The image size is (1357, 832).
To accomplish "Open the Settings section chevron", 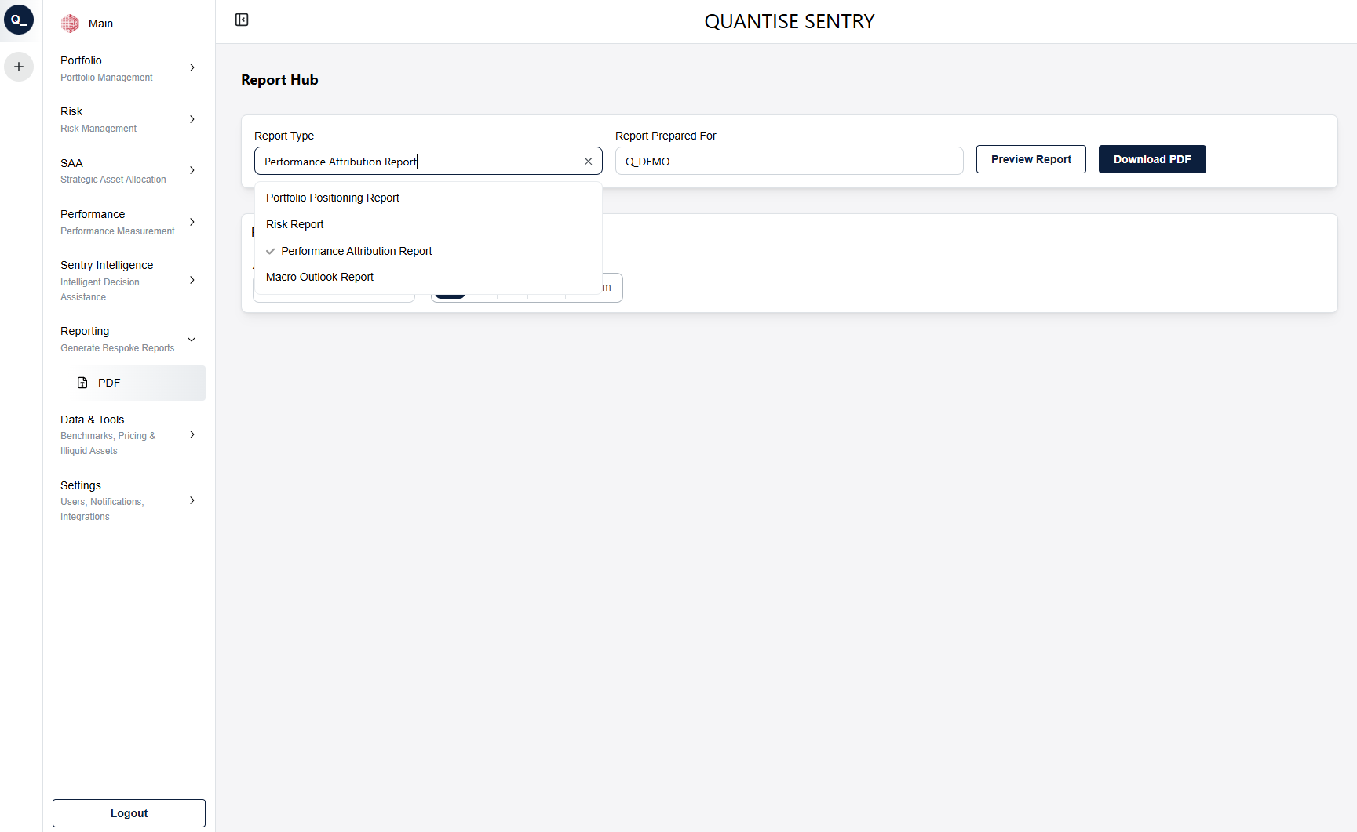I will tap(192, 500).
